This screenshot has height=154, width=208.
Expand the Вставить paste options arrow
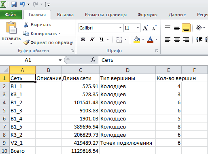(x=11, y=44)
